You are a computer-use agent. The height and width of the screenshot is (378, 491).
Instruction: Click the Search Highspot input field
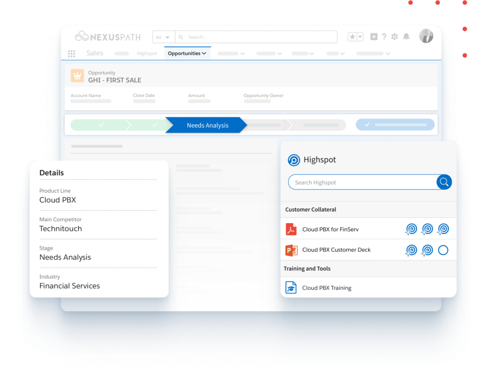click(x=362, y=182)
